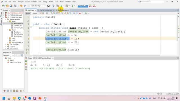Click the Undo toolbar icon
The height and width of the screenshot is (101, 180).
[x=21, y=6]
